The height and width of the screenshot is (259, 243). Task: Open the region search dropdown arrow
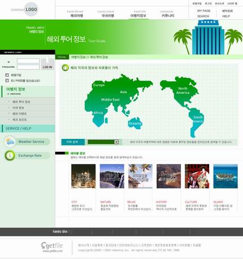click(x=116, y=142)
